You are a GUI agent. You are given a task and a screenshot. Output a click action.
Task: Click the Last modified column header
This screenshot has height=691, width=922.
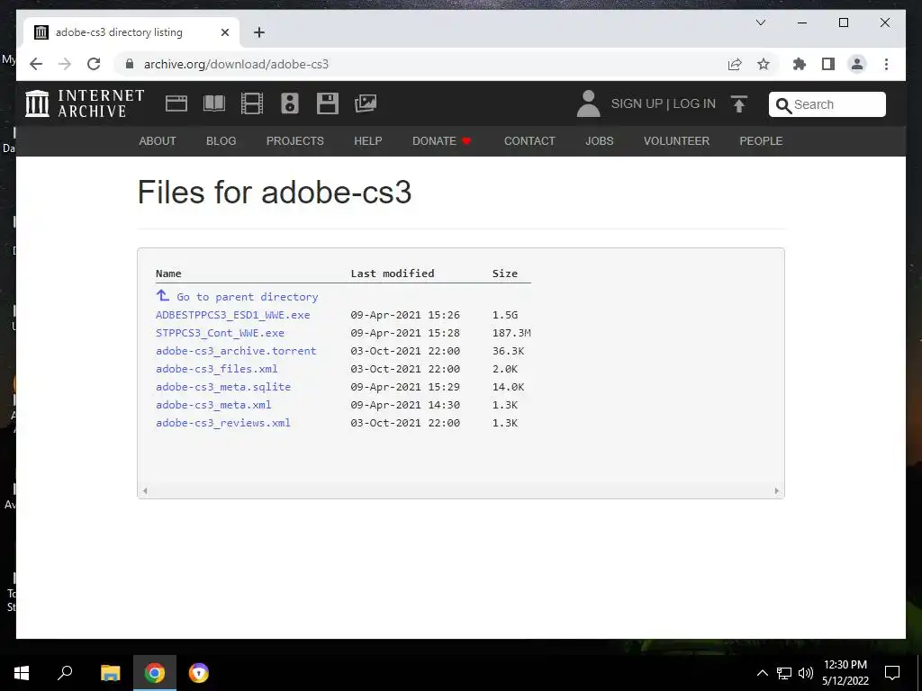(x=393, y=274)
